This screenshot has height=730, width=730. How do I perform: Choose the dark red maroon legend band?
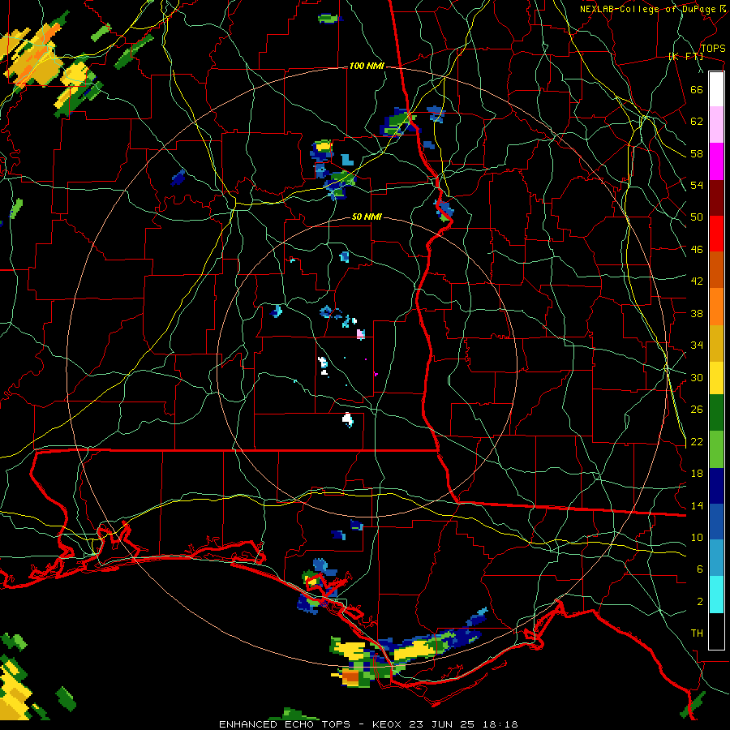(716, 198)
